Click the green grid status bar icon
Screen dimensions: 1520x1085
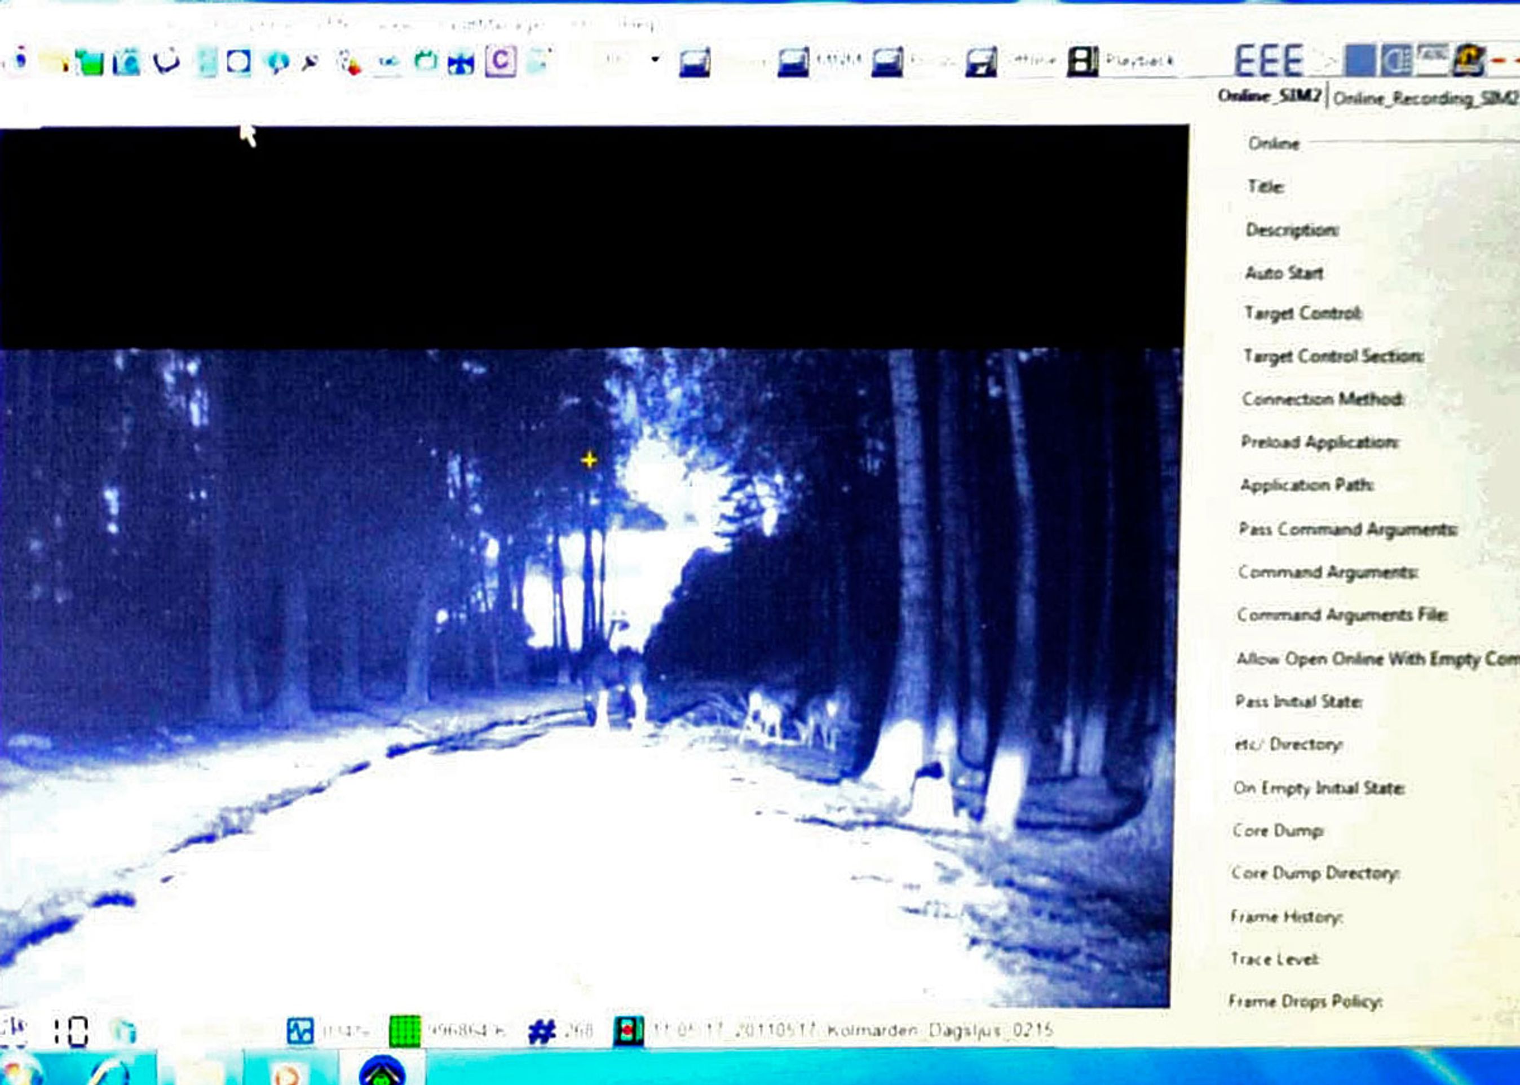[404, 1031]
